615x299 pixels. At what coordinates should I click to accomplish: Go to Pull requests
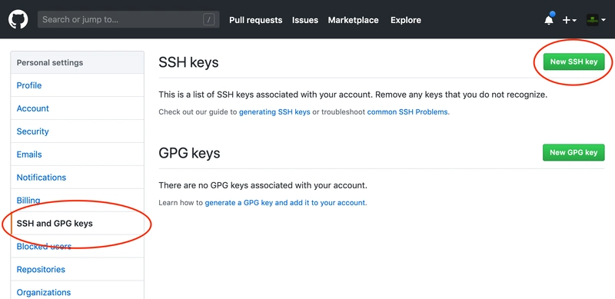point(256,20)
